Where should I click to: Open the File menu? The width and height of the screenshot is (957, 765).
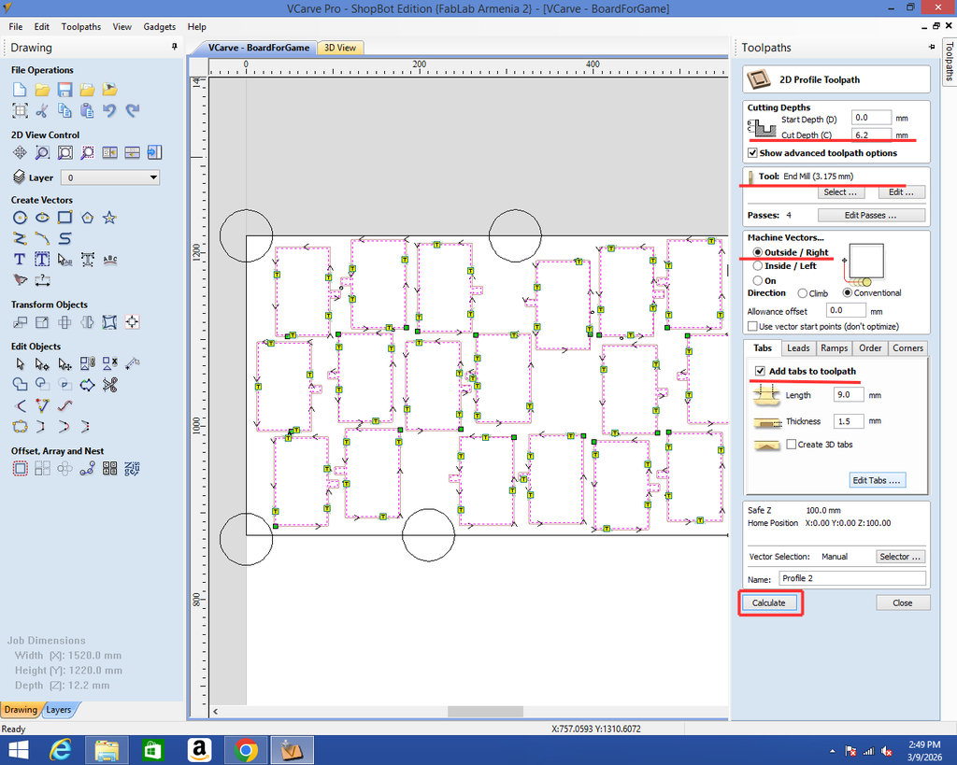point(16,27)
